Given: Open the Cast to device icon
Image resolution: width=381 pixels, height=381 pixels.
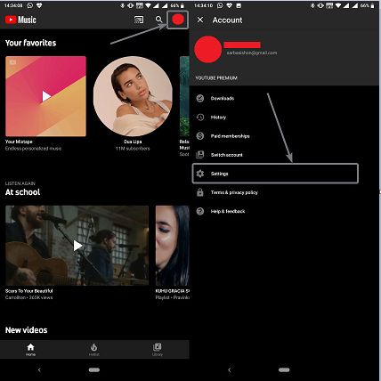Looking at the screenshot, I should [139, 20].
